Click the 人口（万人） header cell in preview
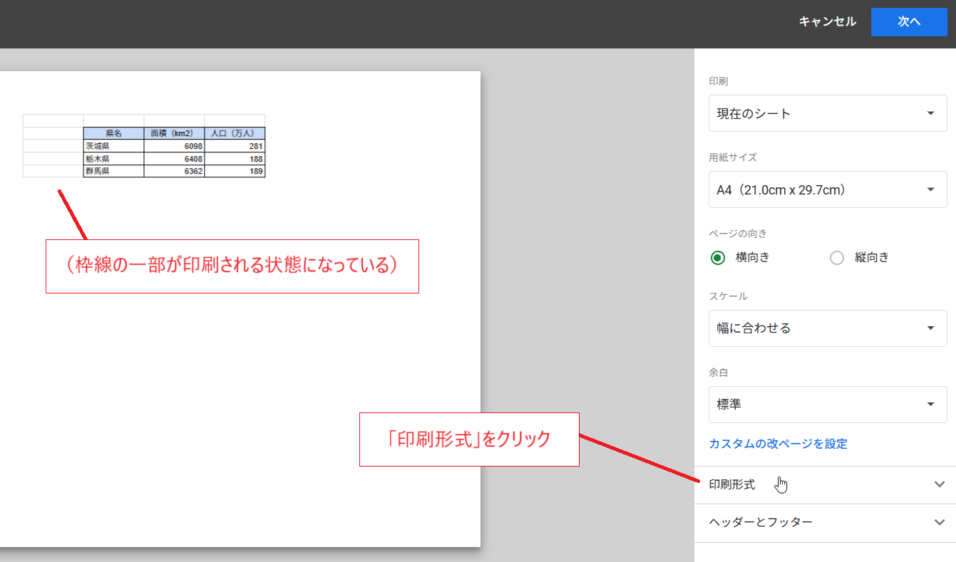This screenshot has height=562, width=956. (235, 133)
